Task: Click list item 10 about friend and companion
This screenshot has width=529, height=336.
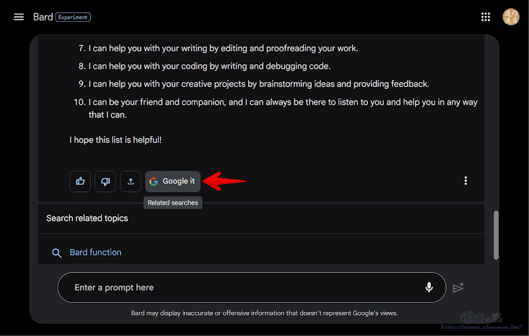Action: (x=276, y=108)
